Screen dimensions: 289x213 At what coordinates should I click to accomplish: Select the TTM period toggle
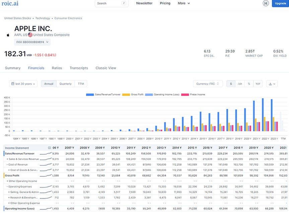tap(81, 84)
